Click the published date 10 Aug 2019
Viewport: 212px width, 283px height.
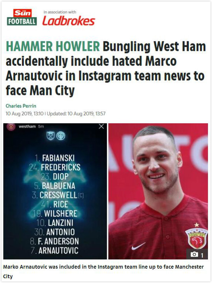pos(25,113)
